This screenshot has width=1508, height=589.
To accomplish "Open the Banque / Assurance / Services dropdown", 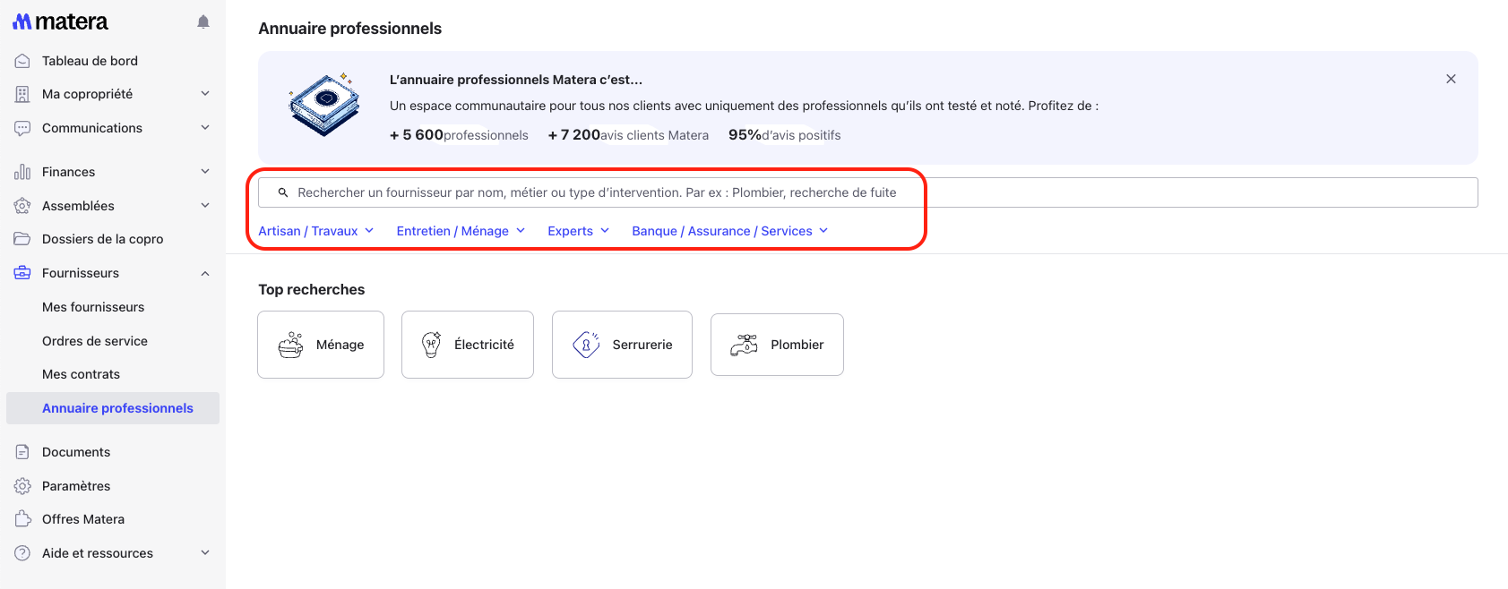I will (x=729, y=231).
